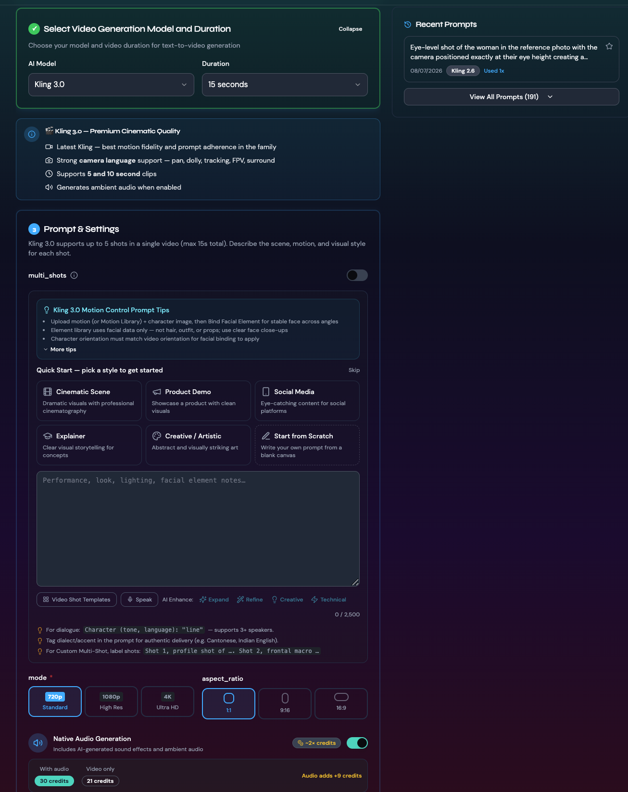
Task: Click the grid icon on Video Shot Templates
Action: coord(46,600)
